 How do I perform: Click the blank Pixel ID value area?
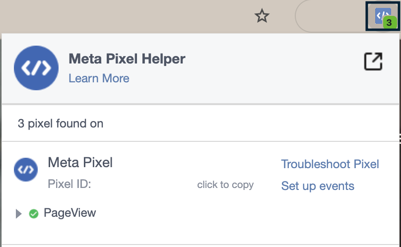[144, 184]
